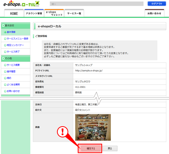Click the postal code 411-0901
The width and height of the screenshot is (169, 154).
click(x=80, y=87)
